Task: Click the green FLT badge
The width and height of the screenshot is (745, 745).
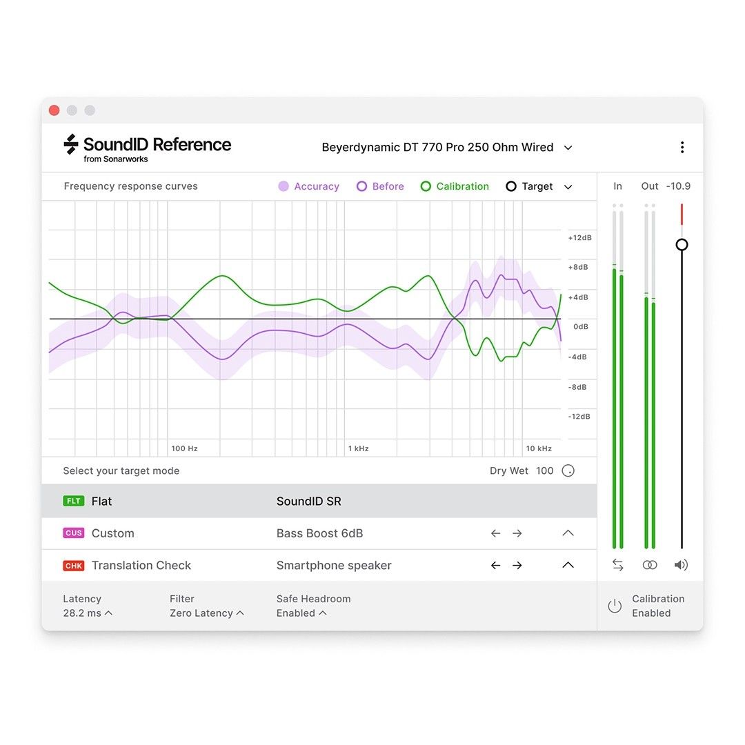Action: click(73, 501)
